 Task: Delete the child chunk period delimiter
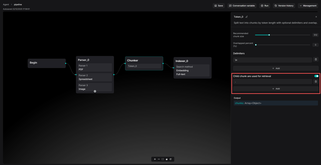316,82
